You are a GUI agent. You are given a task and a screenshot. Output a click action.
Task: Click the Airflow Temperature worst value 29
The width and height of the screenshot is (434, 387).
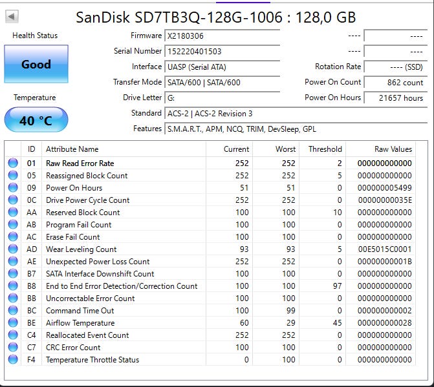point(290,323)
